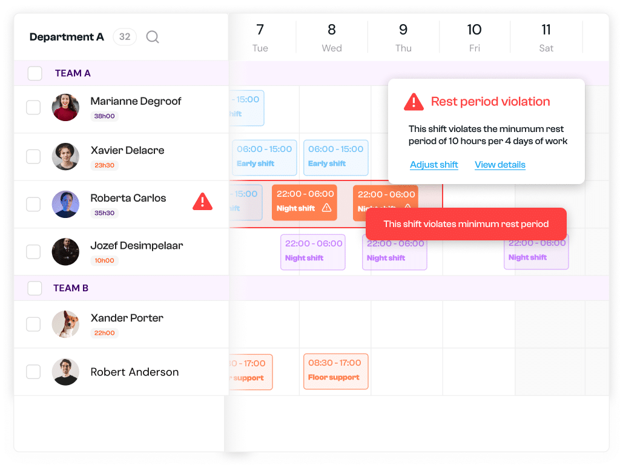Click the alert triangle in Rest period violation popup

point(414,102)
